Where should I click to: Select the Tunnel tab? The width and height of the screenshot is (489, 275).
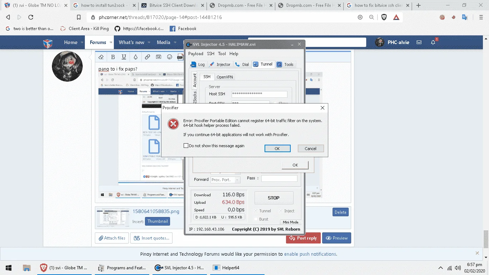(263, 64)
